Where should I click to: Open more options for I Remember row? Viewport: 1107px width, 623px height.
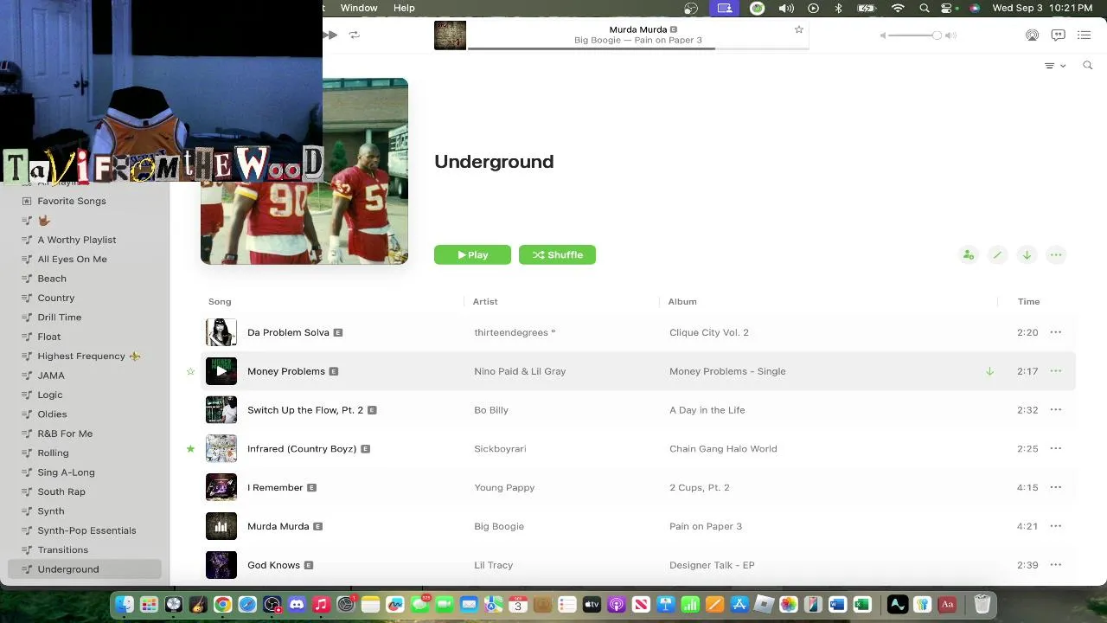pyautogui.click(x=1055, y=487)
